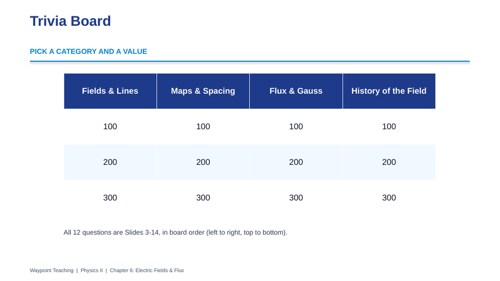Click the Flux & Gauss category header
The width and height of the screenshot is (500, 281).
point(296,91)
